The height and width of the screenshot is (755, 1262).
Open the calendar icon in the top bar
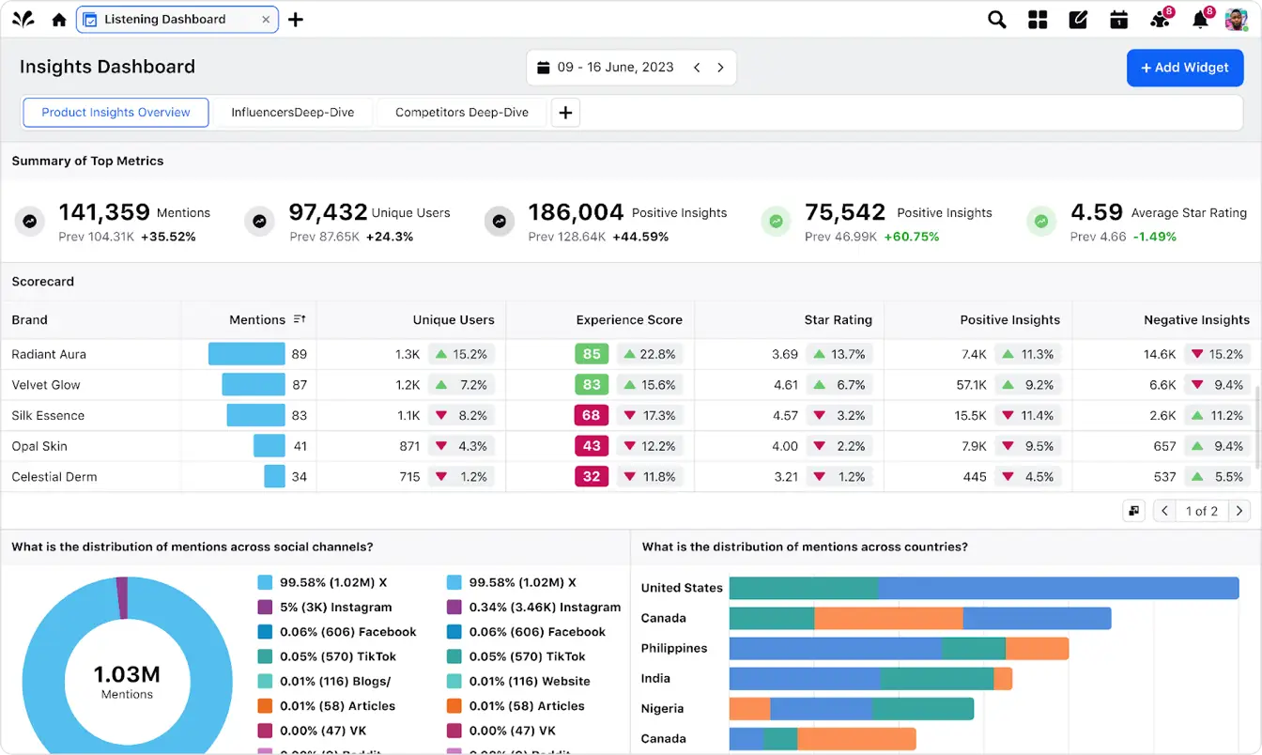click(1118, 19)
